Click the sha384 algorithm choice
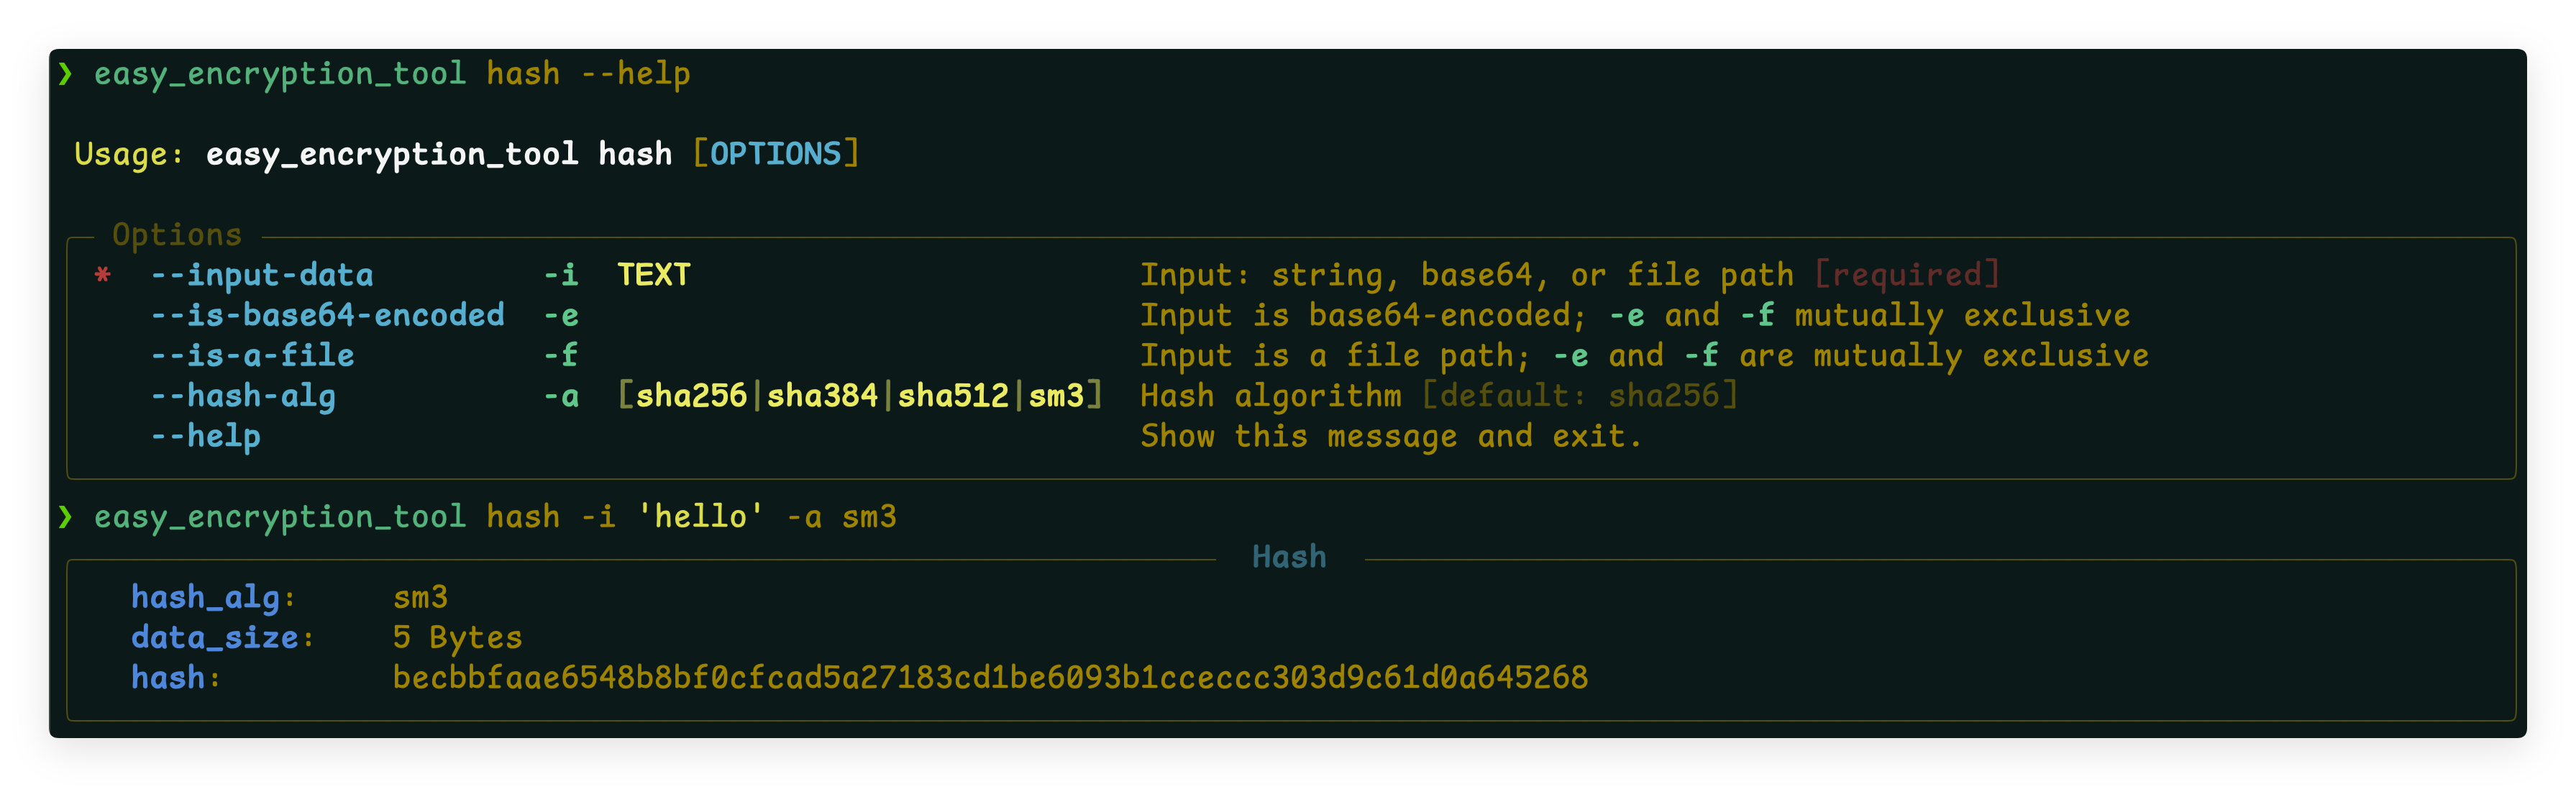This screenshot has width=2576, height=787. [822, 396]
